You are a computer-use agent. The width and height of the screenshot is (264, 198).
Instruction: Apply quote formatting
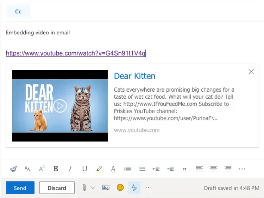pyautogui.click(x=185, y=169)
